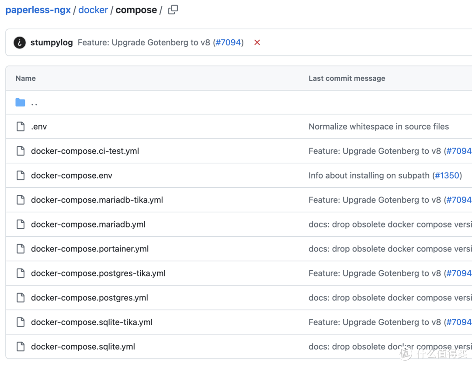
Task: Open 'Normalize whitespace in source files' commit
Action: 378,127
